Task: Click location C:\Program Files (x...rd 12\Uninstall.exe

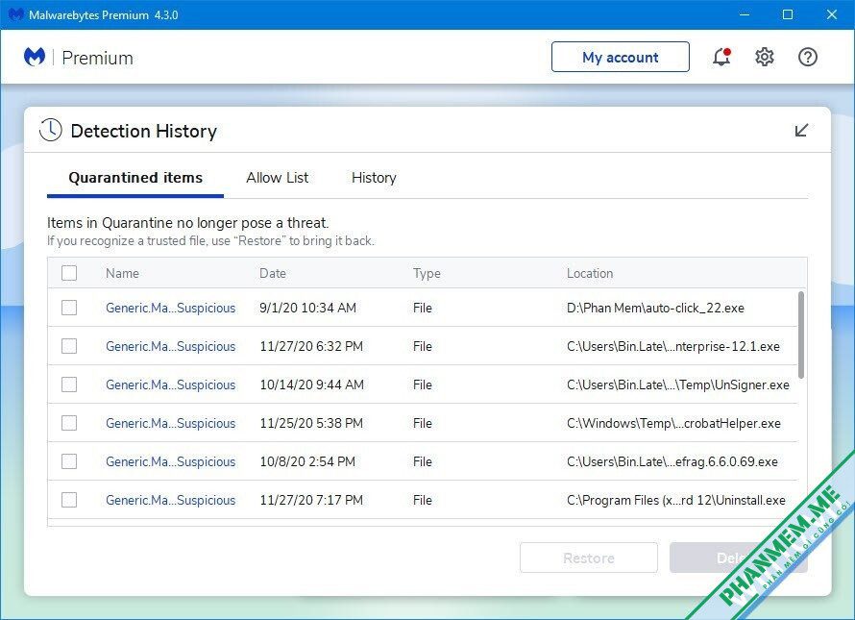Action: [676, 501]
